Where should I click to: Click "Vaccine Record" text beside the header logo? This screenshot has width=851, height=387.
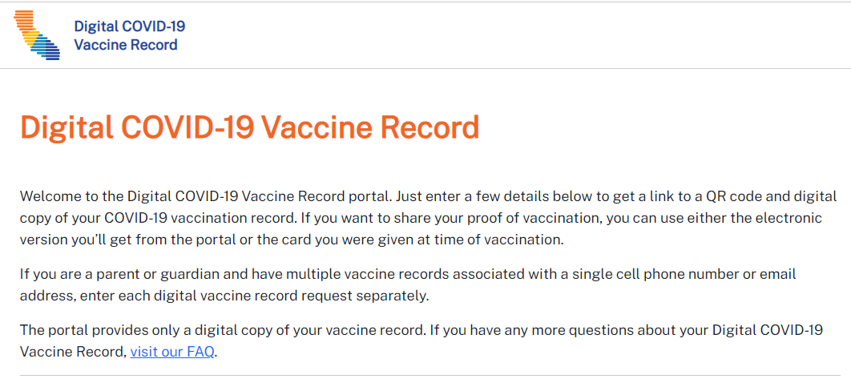tap(126, 45)
